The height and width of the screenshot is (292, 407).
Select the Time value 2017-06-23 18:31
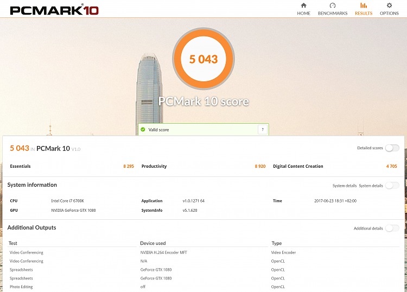point(335,201)
